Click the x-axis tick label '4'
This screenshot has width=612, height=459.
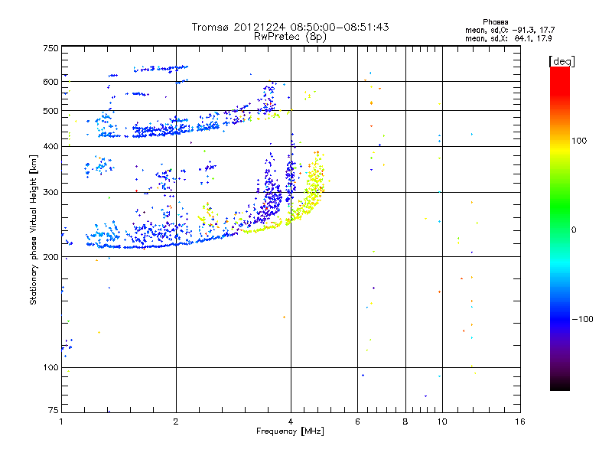pos(291,422)
